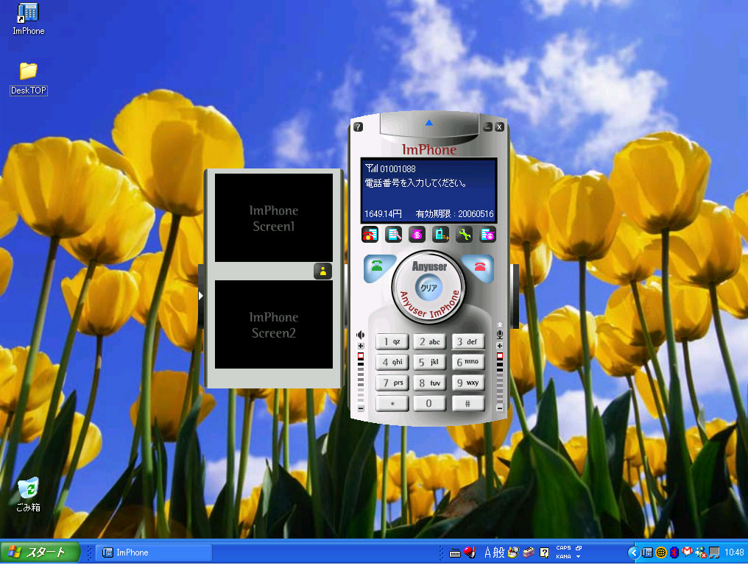Decrease speaker volume with minus button
Viewport: 748px width, 565px height.
click(x=361, y=408)
